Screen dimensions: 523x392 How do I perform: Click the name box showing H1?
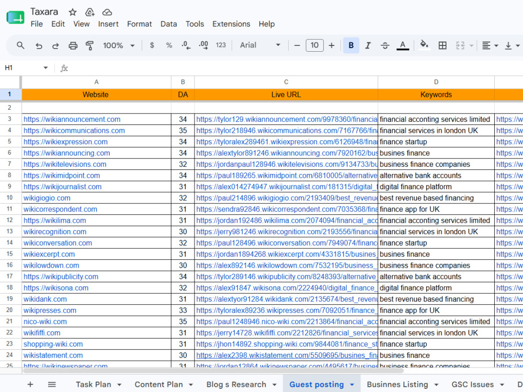pyautogui.click(x=21, y=68)
